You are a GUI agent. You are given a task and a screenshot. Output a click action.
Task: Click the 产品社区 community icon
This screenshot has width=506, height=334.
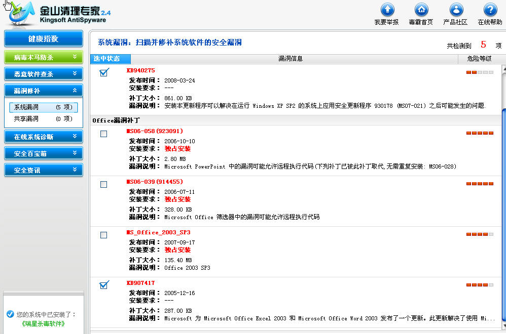pos(456,10)
